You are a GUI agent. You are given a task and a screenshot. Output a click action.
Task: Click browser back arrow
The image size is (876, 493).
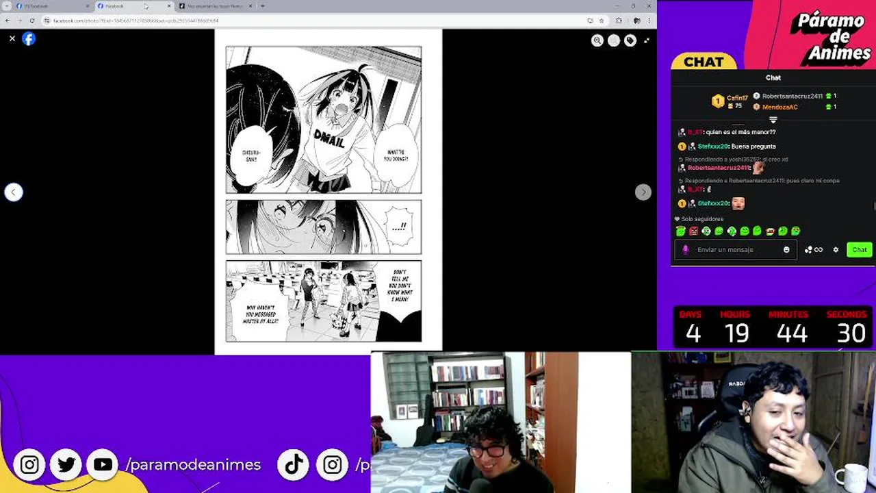coord(8,21)
